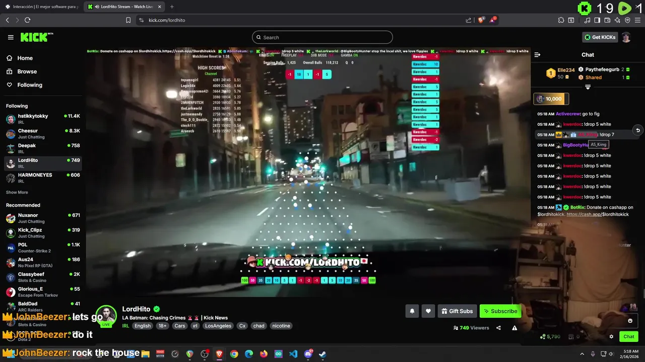The image size is (645, 362).
Task: Open Visual Studio Code from taskbar
Action: point(293,354)
